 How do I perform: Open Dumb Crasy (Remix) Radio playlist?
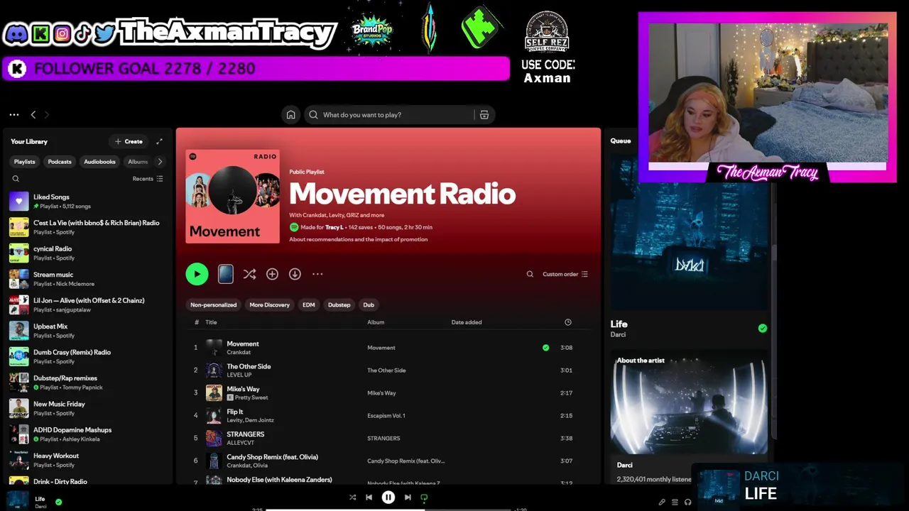88,357
